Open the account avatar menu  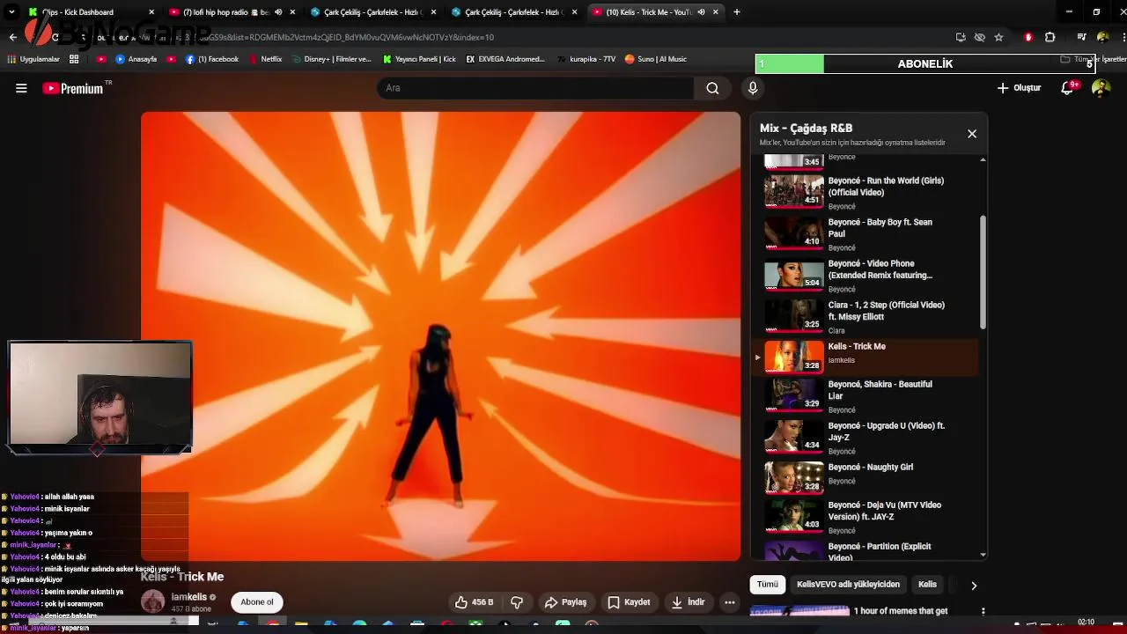[1101, 88]
